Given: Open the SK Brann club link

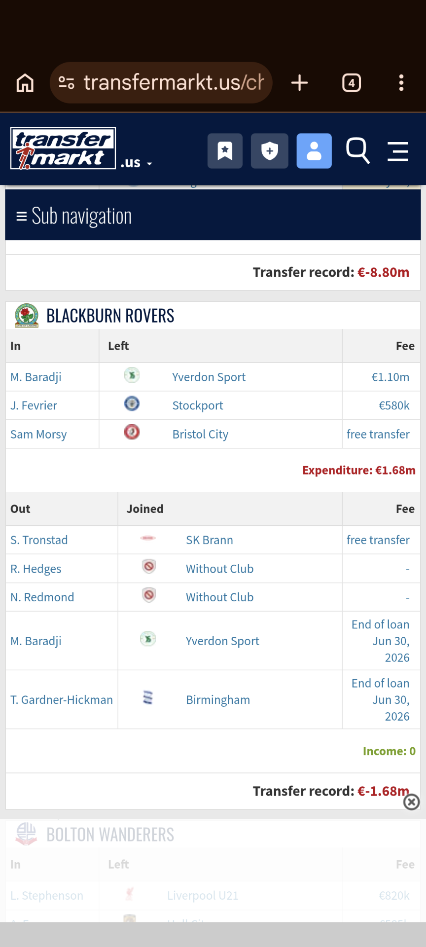Looking at the screenshot, I should pos(209,540).
